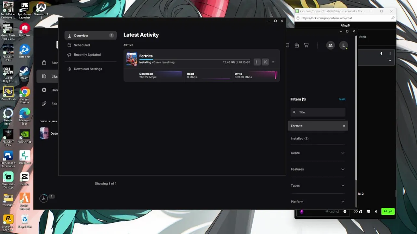Open the Epic Games wishlist bookmark icon
417x234 pixels.
coord(287,45)
